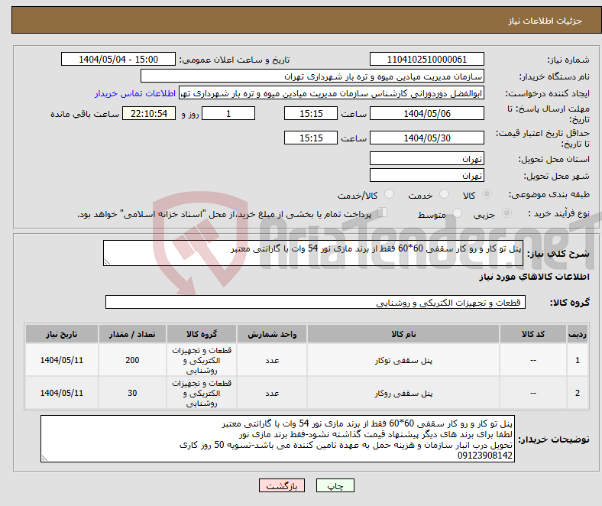Click quantity 30 in row 2
This screenshot has height=506, width=602.
[x=132, y=393]
